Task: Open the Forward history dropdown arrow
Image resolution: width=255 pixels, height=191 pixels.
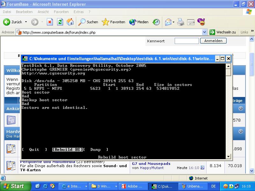Action: pyautogui.click(x=42, y=22)
